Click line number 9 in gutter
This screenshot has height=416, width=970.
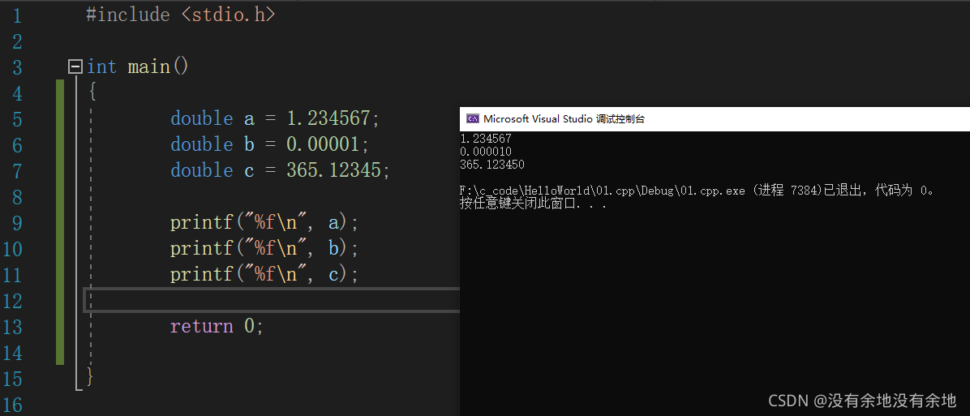16,223
